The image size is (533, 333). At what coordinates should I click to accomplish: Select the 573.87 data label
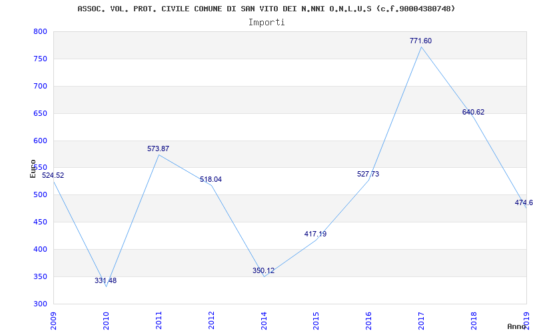[158, 149]
